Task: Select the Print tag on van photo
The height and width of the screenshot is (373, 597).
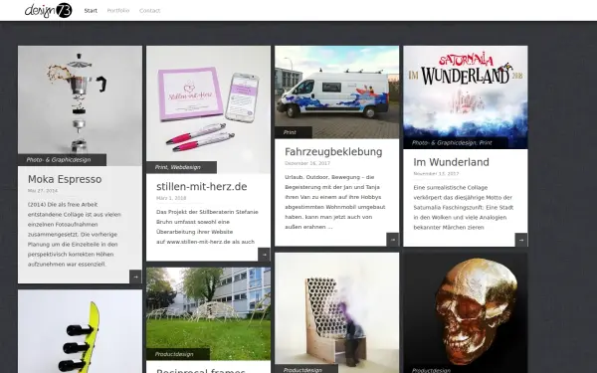Action: tap(294, 132)
